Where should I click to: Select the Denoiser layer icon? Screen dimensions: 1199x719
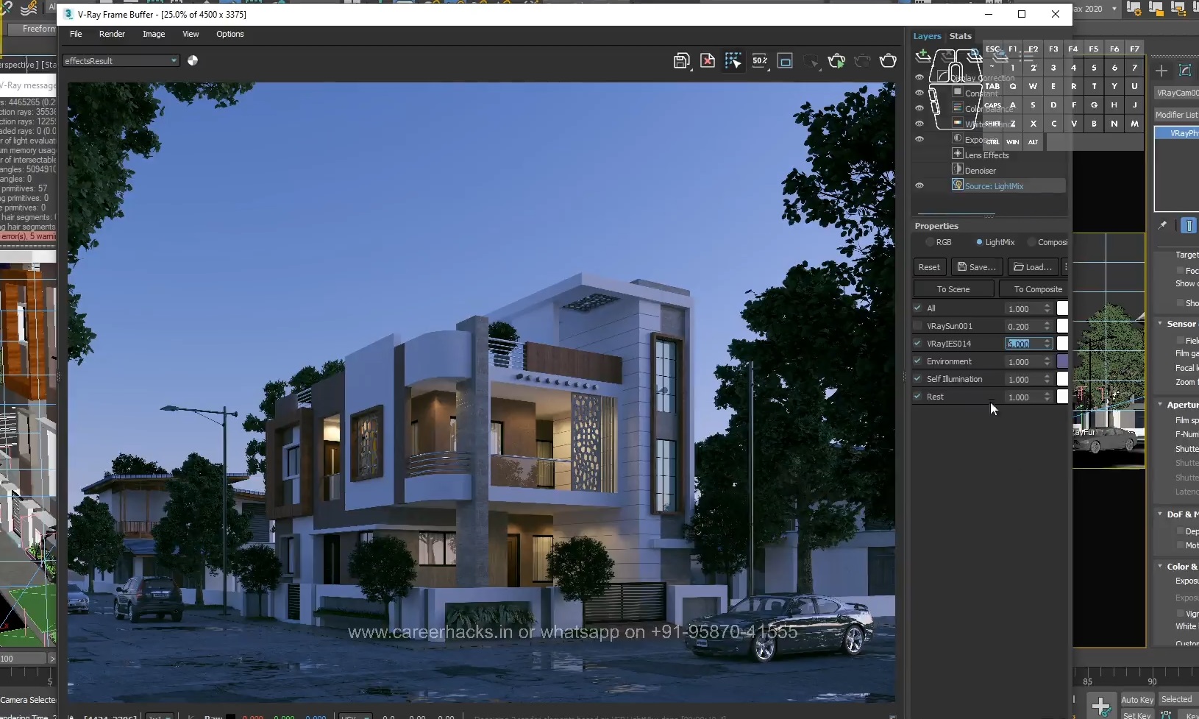point(958,169)
